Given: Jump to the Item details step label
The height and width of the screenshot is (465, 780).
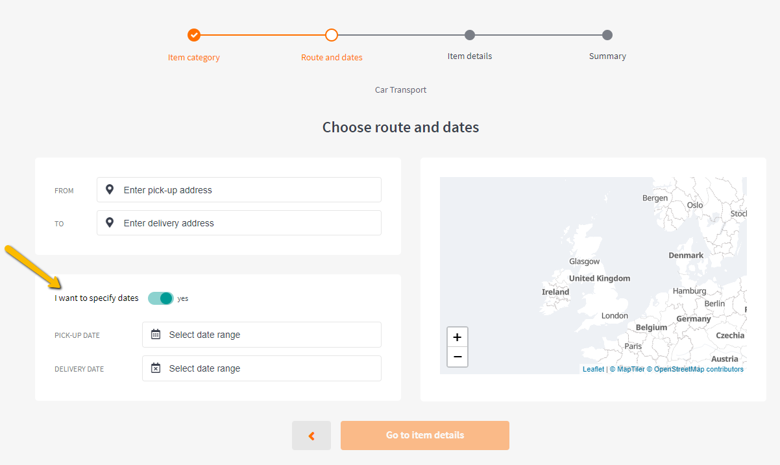Looking at the screenshot, I should [x=470, y=56].
